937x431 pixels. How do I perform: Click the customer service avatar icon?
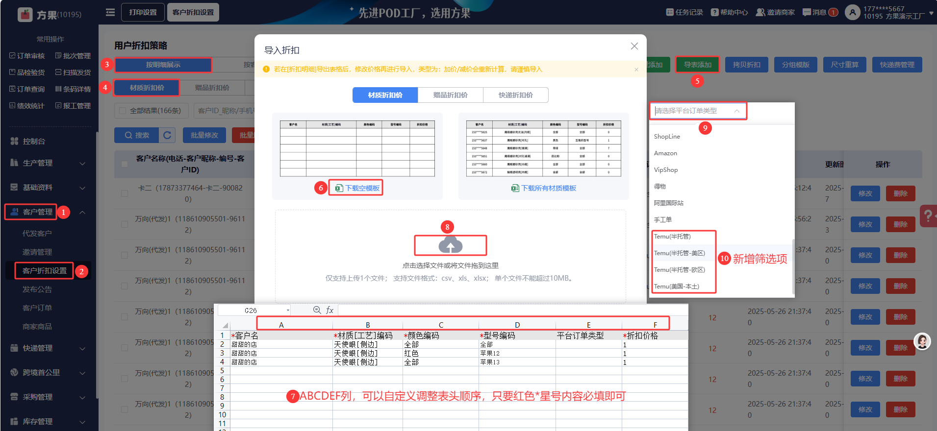pos(922,341)
